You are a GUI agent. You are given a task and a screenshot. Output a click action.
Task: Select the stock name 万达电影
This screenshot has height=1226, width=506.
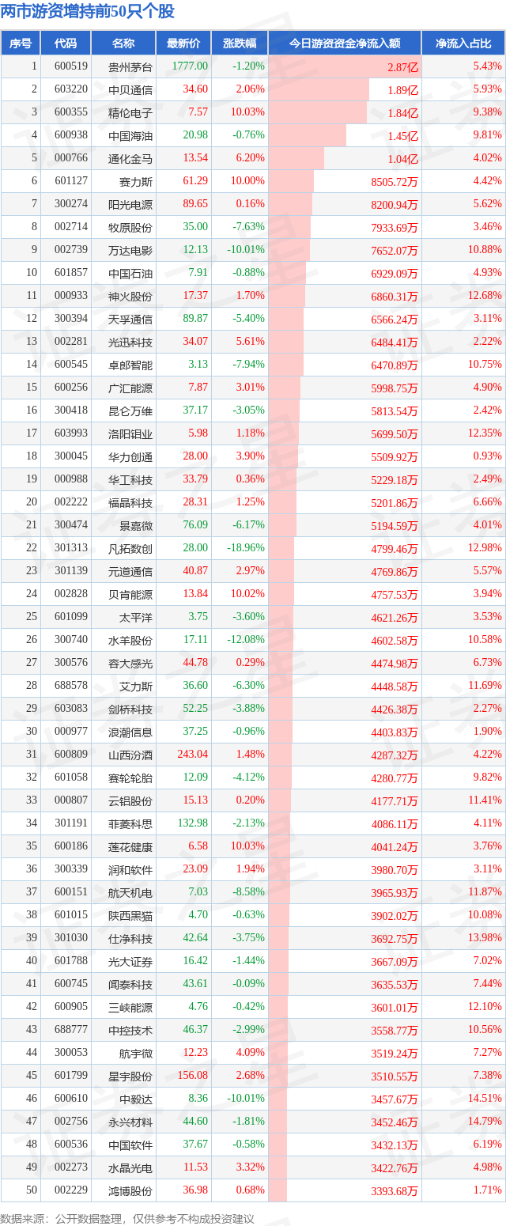[131, 250]
